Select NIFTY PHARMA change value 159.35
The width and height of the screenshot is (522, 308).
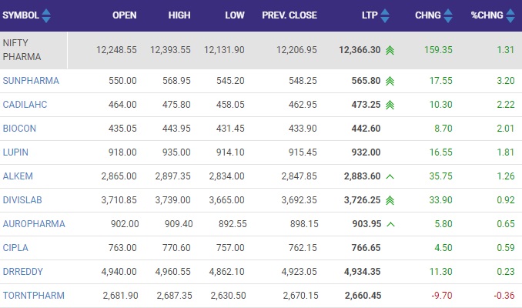pyautogui.click(x=438, y=50)
